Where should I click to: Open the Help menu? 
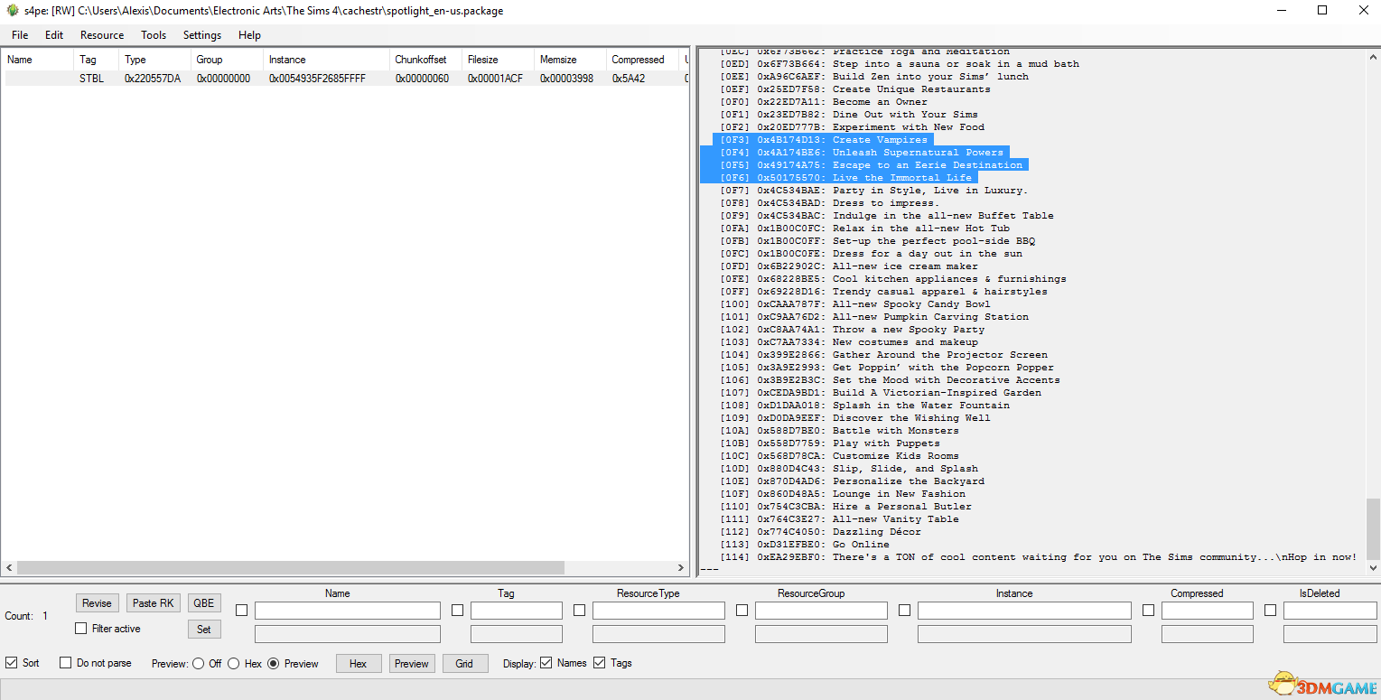point(250,35)
